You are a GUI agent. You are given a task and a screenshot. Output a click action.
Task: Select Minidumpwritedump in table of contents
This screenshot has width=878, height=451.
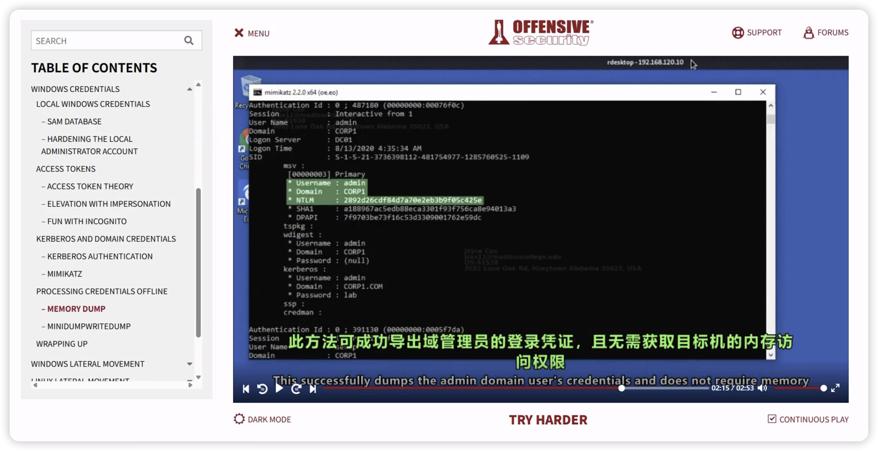coord(89,326)
